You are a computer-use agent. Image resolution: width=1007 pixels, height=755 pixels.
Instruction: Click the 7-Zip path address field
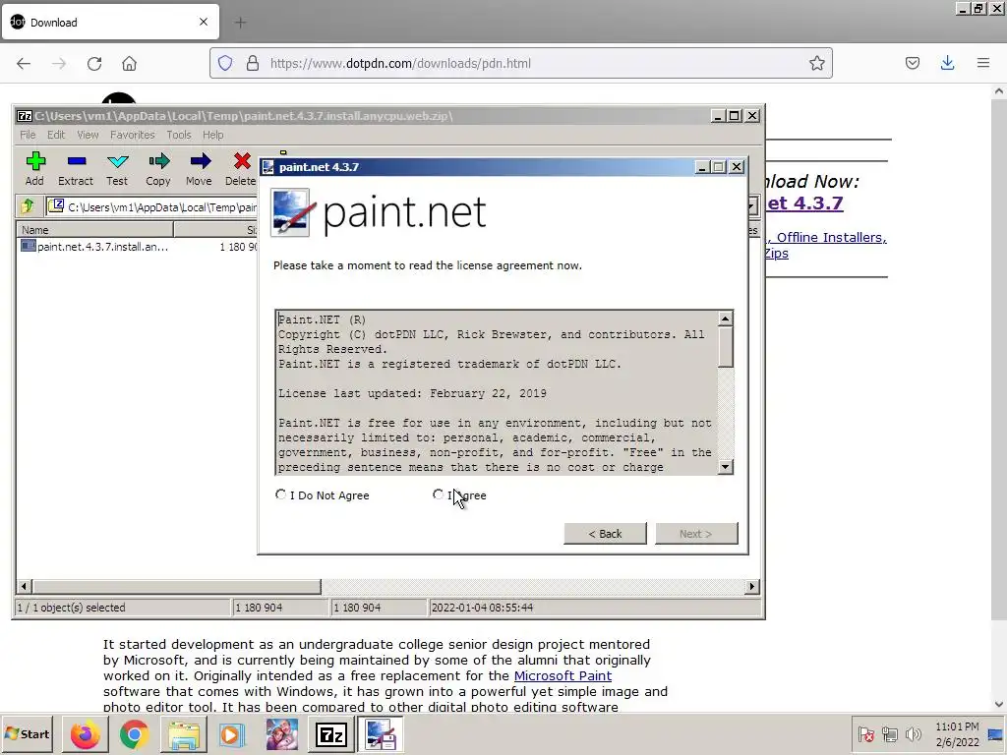click(x=152, y=206)
